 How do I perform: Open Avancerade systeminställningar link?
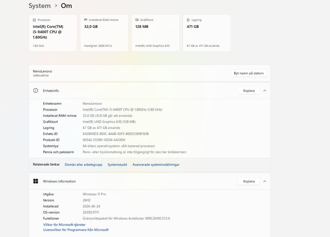point(156,165)
